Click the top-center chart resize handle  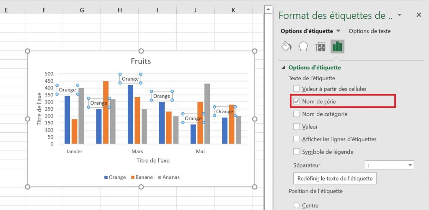point(141,51)
